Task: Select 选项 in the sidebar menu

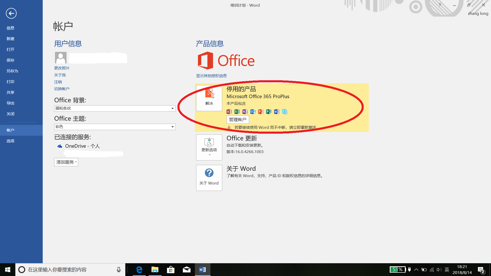Action: coord(10,141)
